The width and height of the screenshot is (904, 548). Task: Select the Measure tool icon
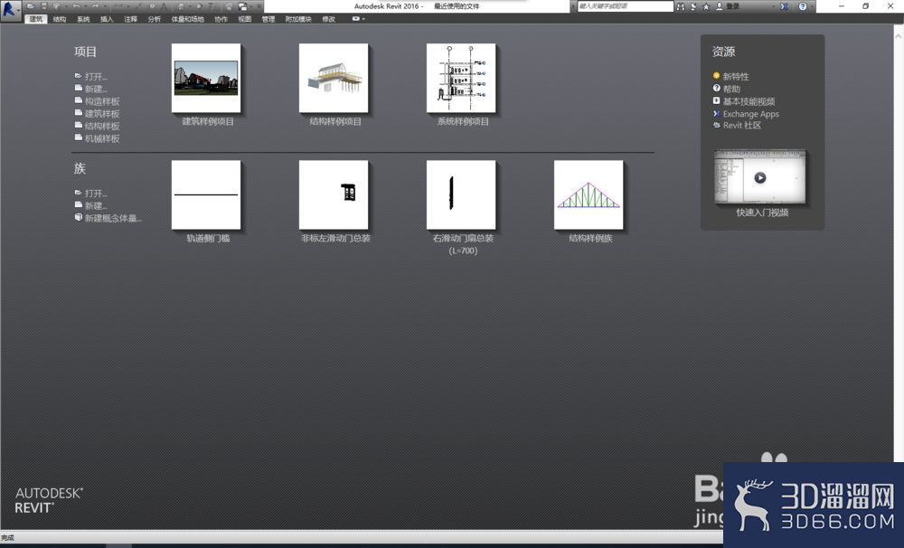coord(118,6)
